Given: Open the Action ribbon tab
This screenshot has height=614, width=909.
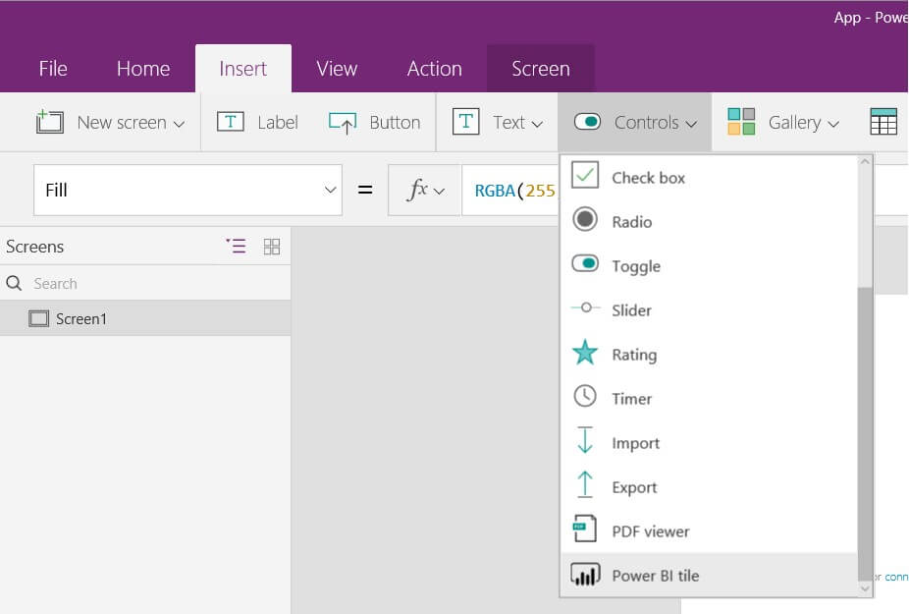Looking at the screenshot, I should [x=434, y=68].
